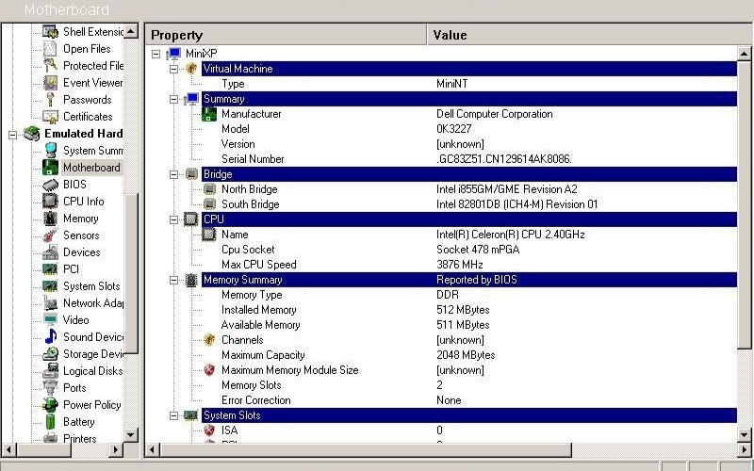
Task: Click the Passwords key icon
Action: point(50,100)
